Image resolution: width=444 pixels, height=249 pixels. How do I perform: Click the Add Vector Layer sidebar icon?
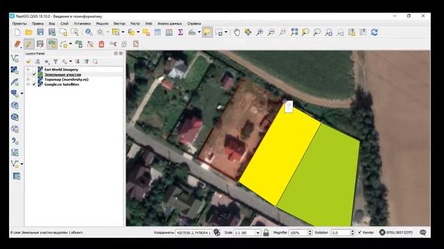click(15, 58)
